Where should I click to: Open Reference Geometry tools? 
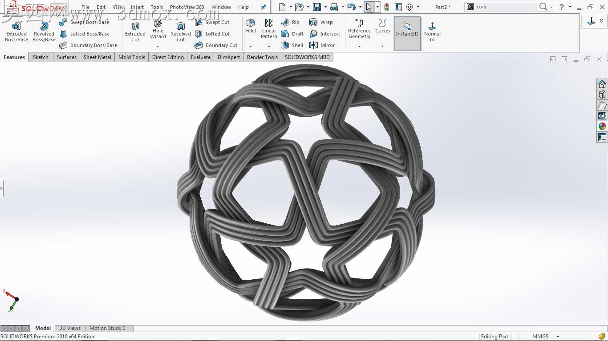359,29
